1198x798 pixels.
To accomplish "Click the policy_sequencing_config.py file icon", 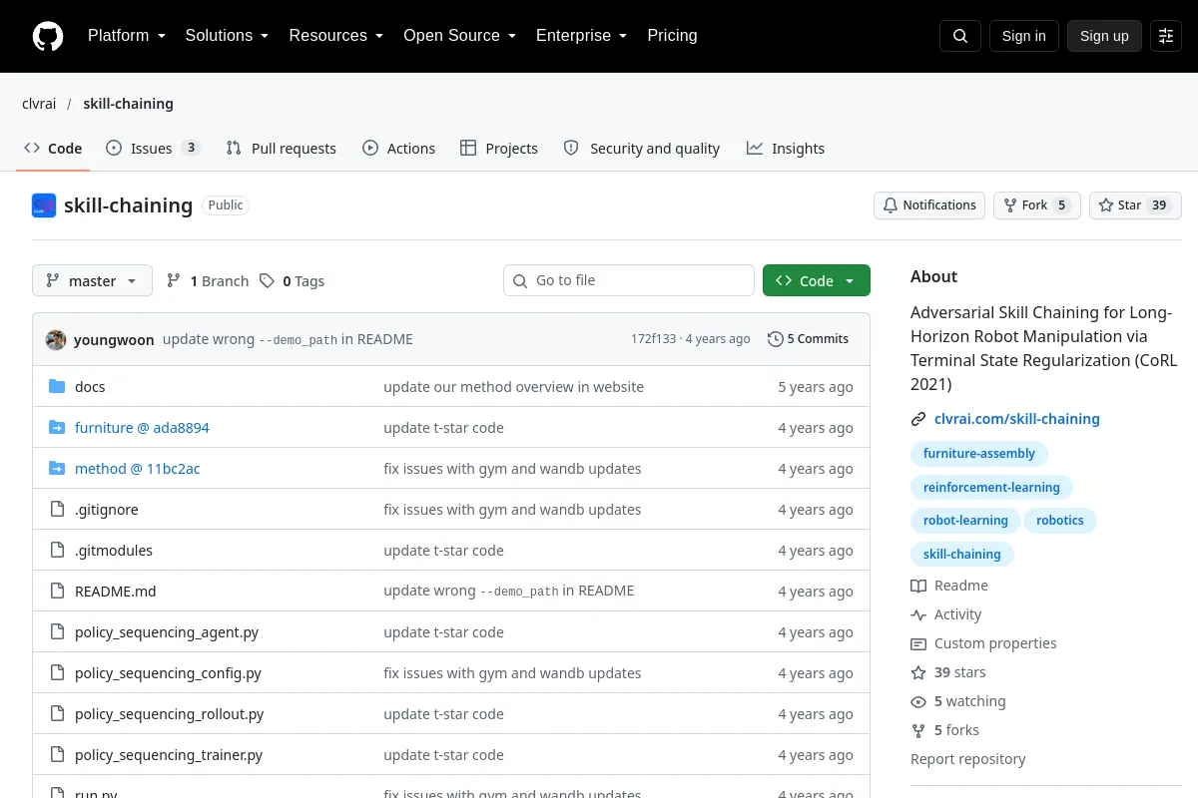I will click(57, 673).
